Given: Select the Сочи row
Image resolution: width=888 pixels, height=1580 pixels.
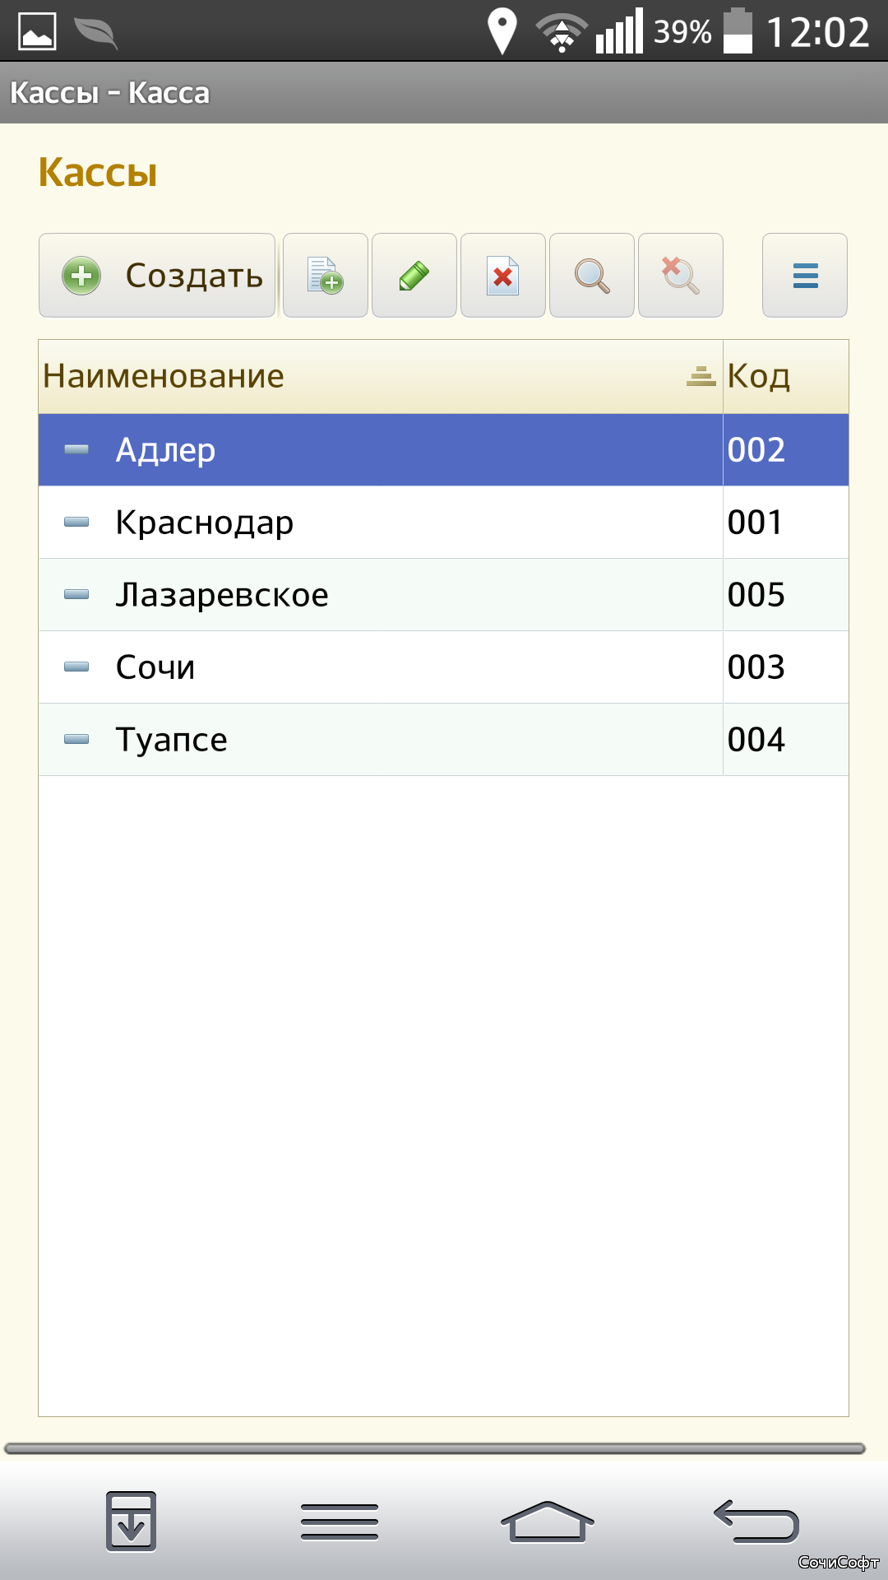Looking at the screenshot, I should (443, 667).
